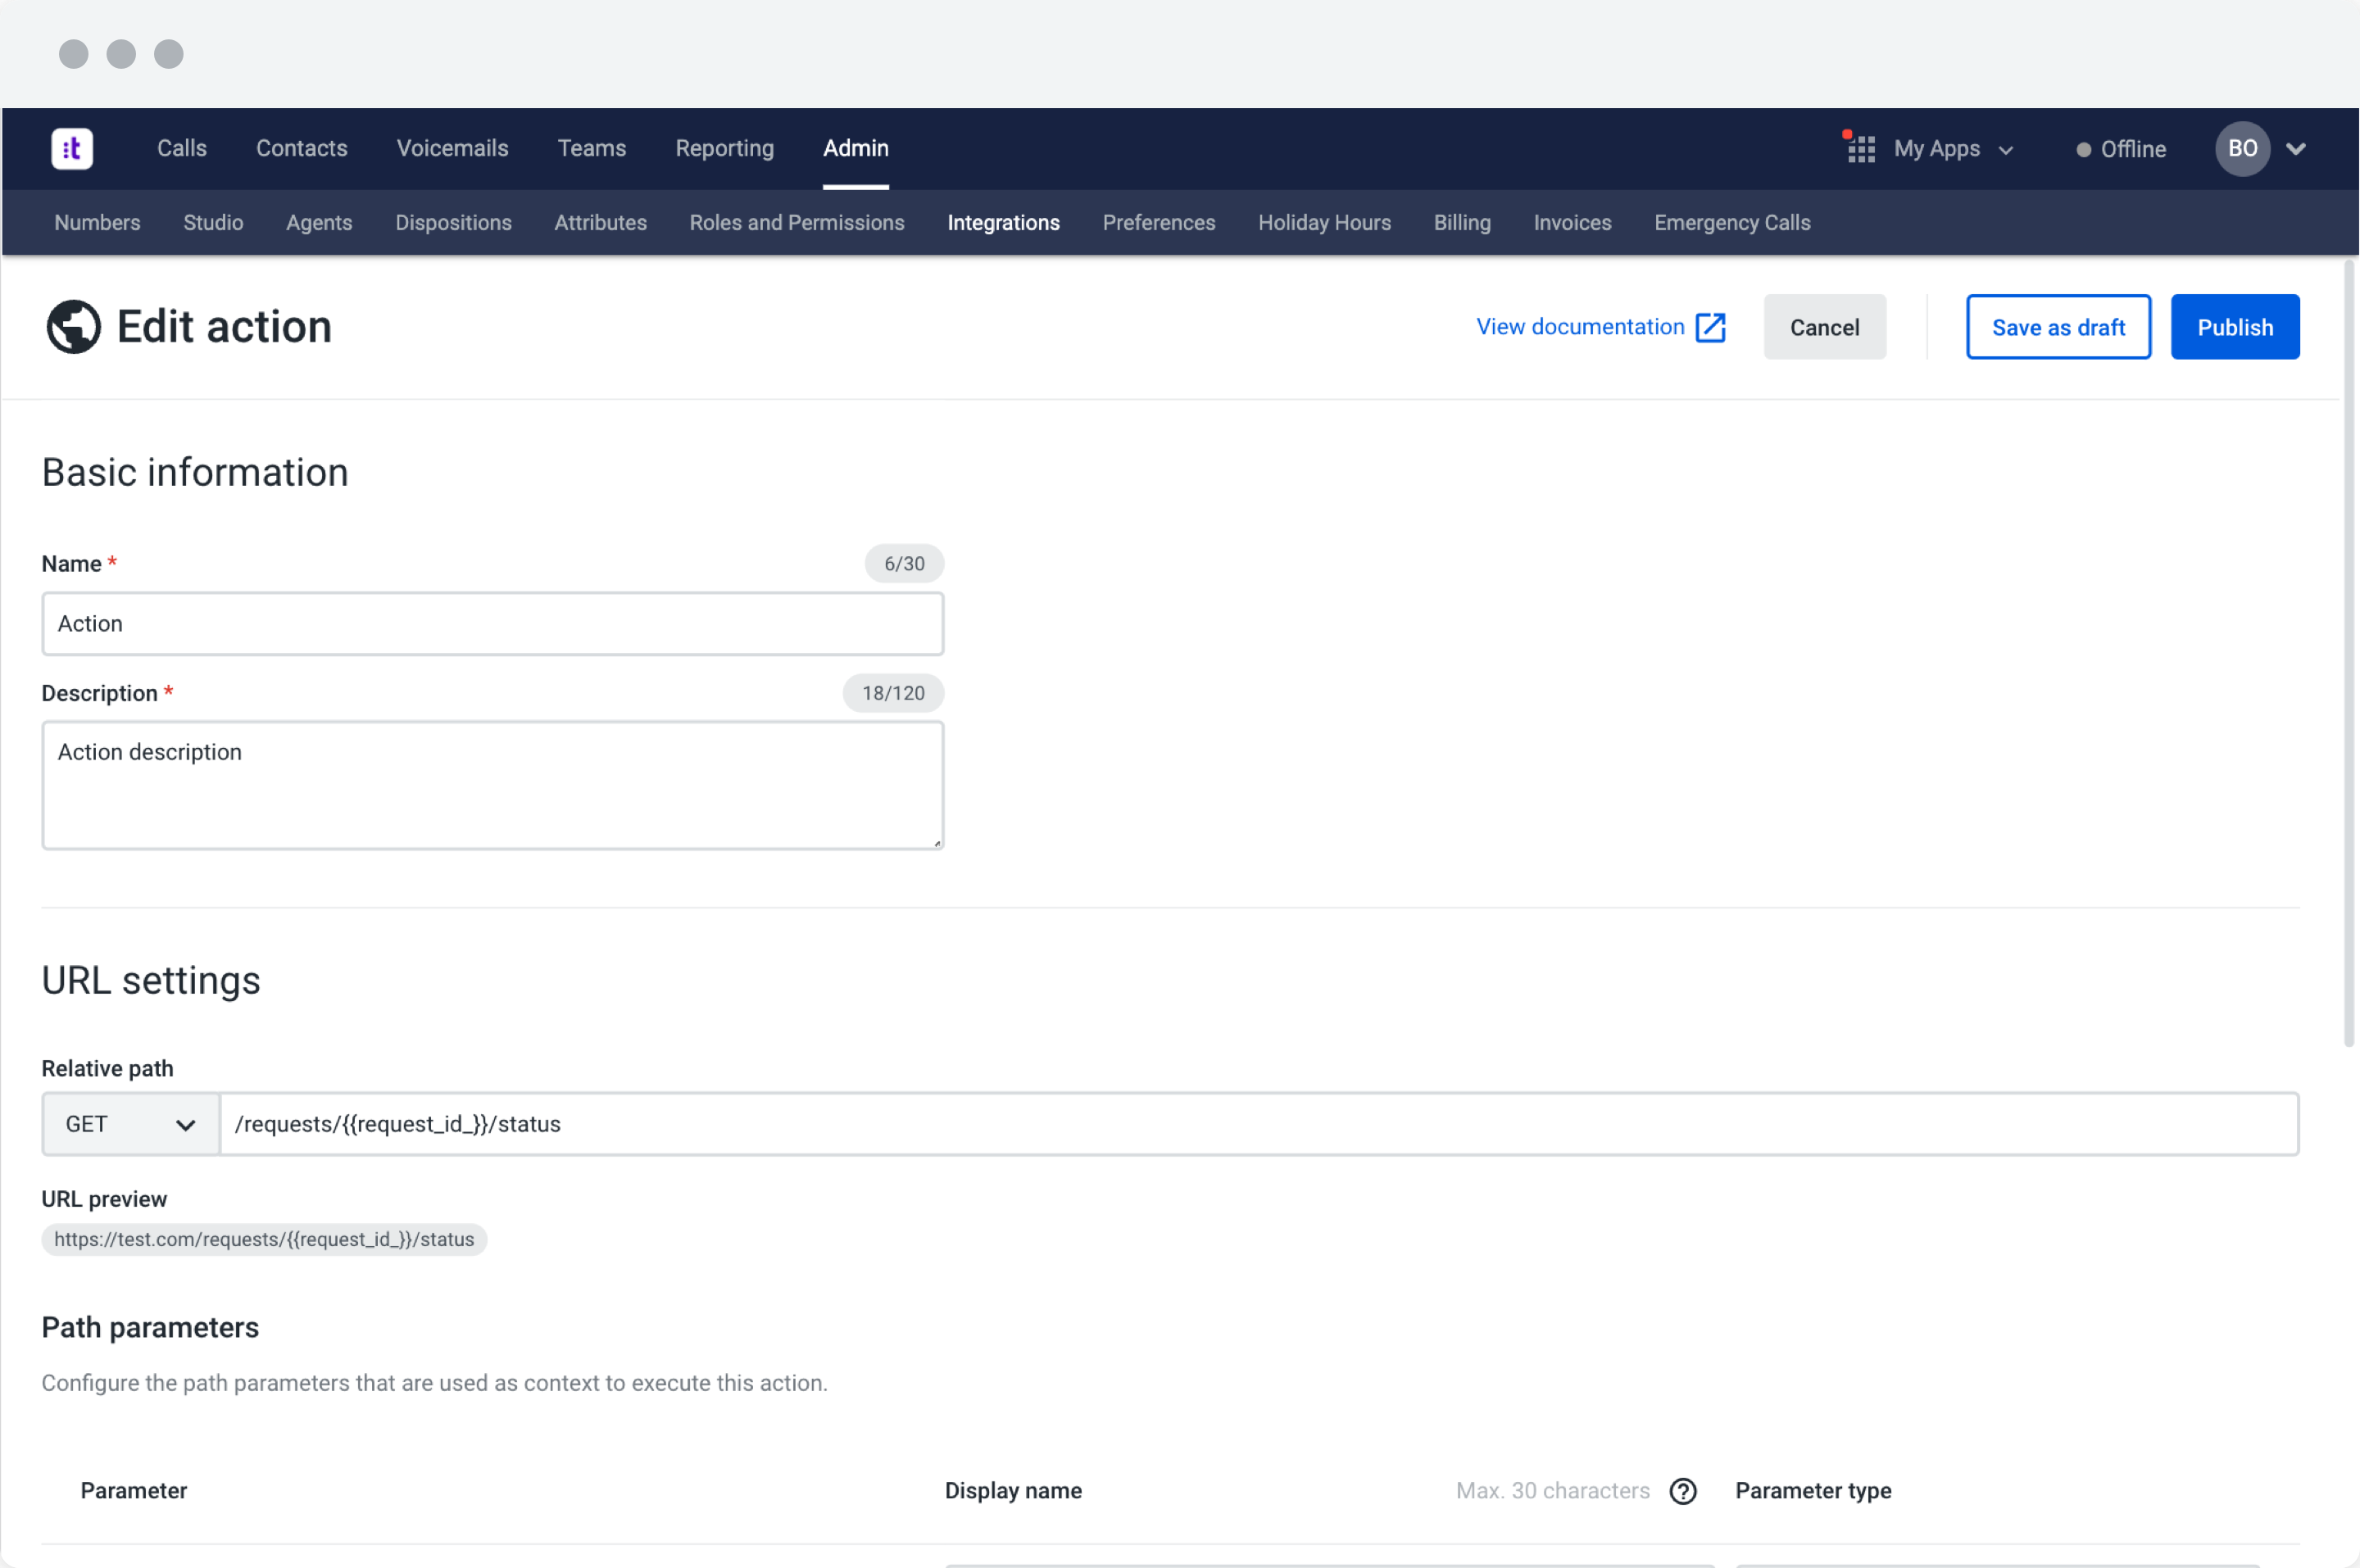The height and width of the screenshot is (1568, 2360).
Task: Click the Name input field
Action: click(492, 624)
